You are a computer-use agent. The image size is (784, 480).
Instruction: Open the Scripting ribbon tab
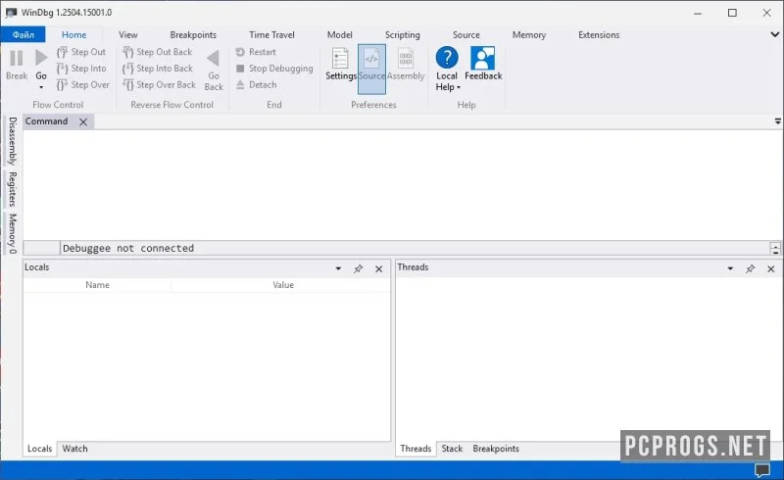402,35
